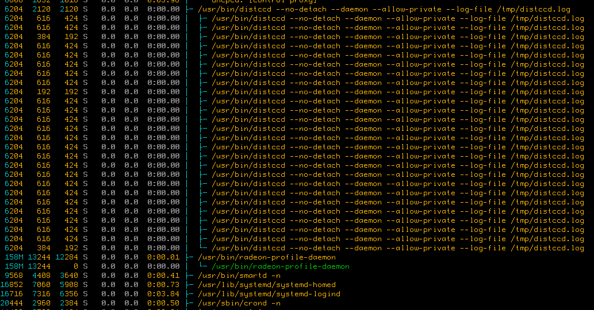Click virtual memory value 9568 of smartd
The image size is (594, 310).
tap(14, 276)
